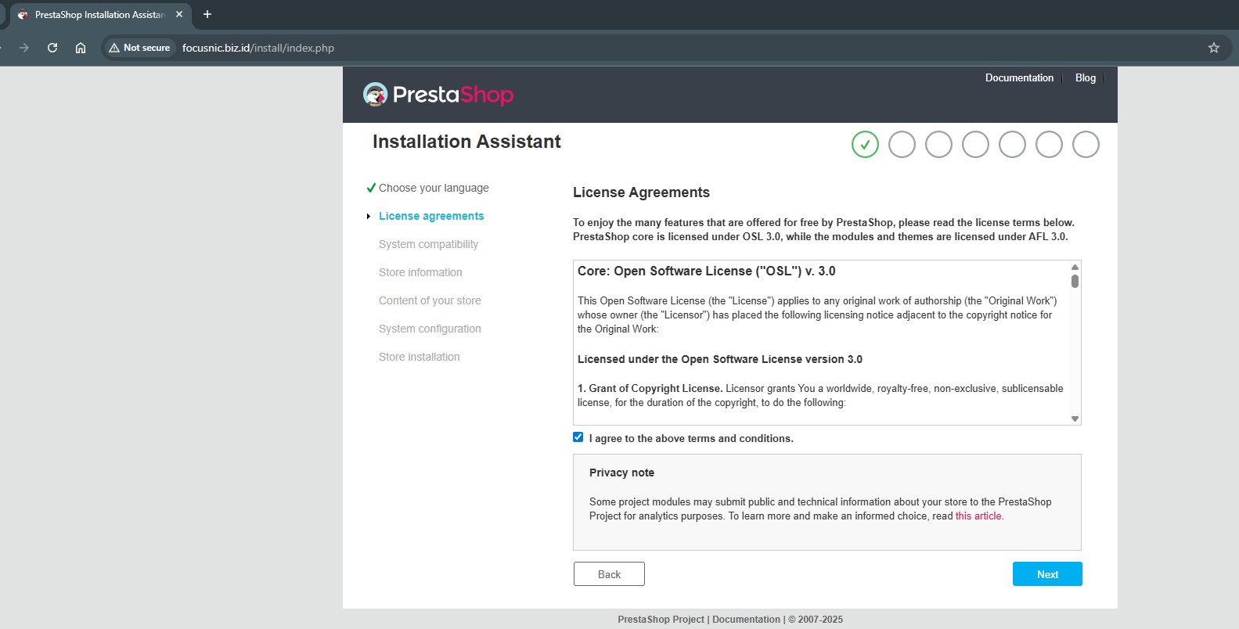Viewport: 1239px width, 629px height.
Task: Open the Blog link in header
Action: (x=1085, y=78)
